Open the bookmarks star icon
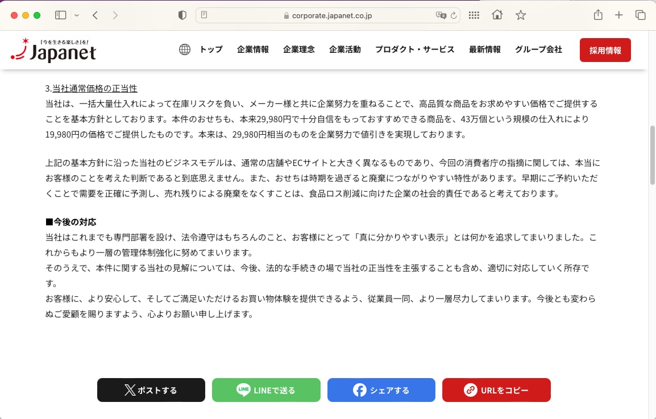Screen dimensions: 656x419 (520, 15)
